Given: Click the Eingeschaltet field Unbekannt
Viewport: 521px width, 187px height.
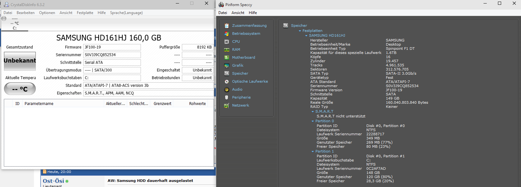Looking at the screenshot, I should point(198,70).
